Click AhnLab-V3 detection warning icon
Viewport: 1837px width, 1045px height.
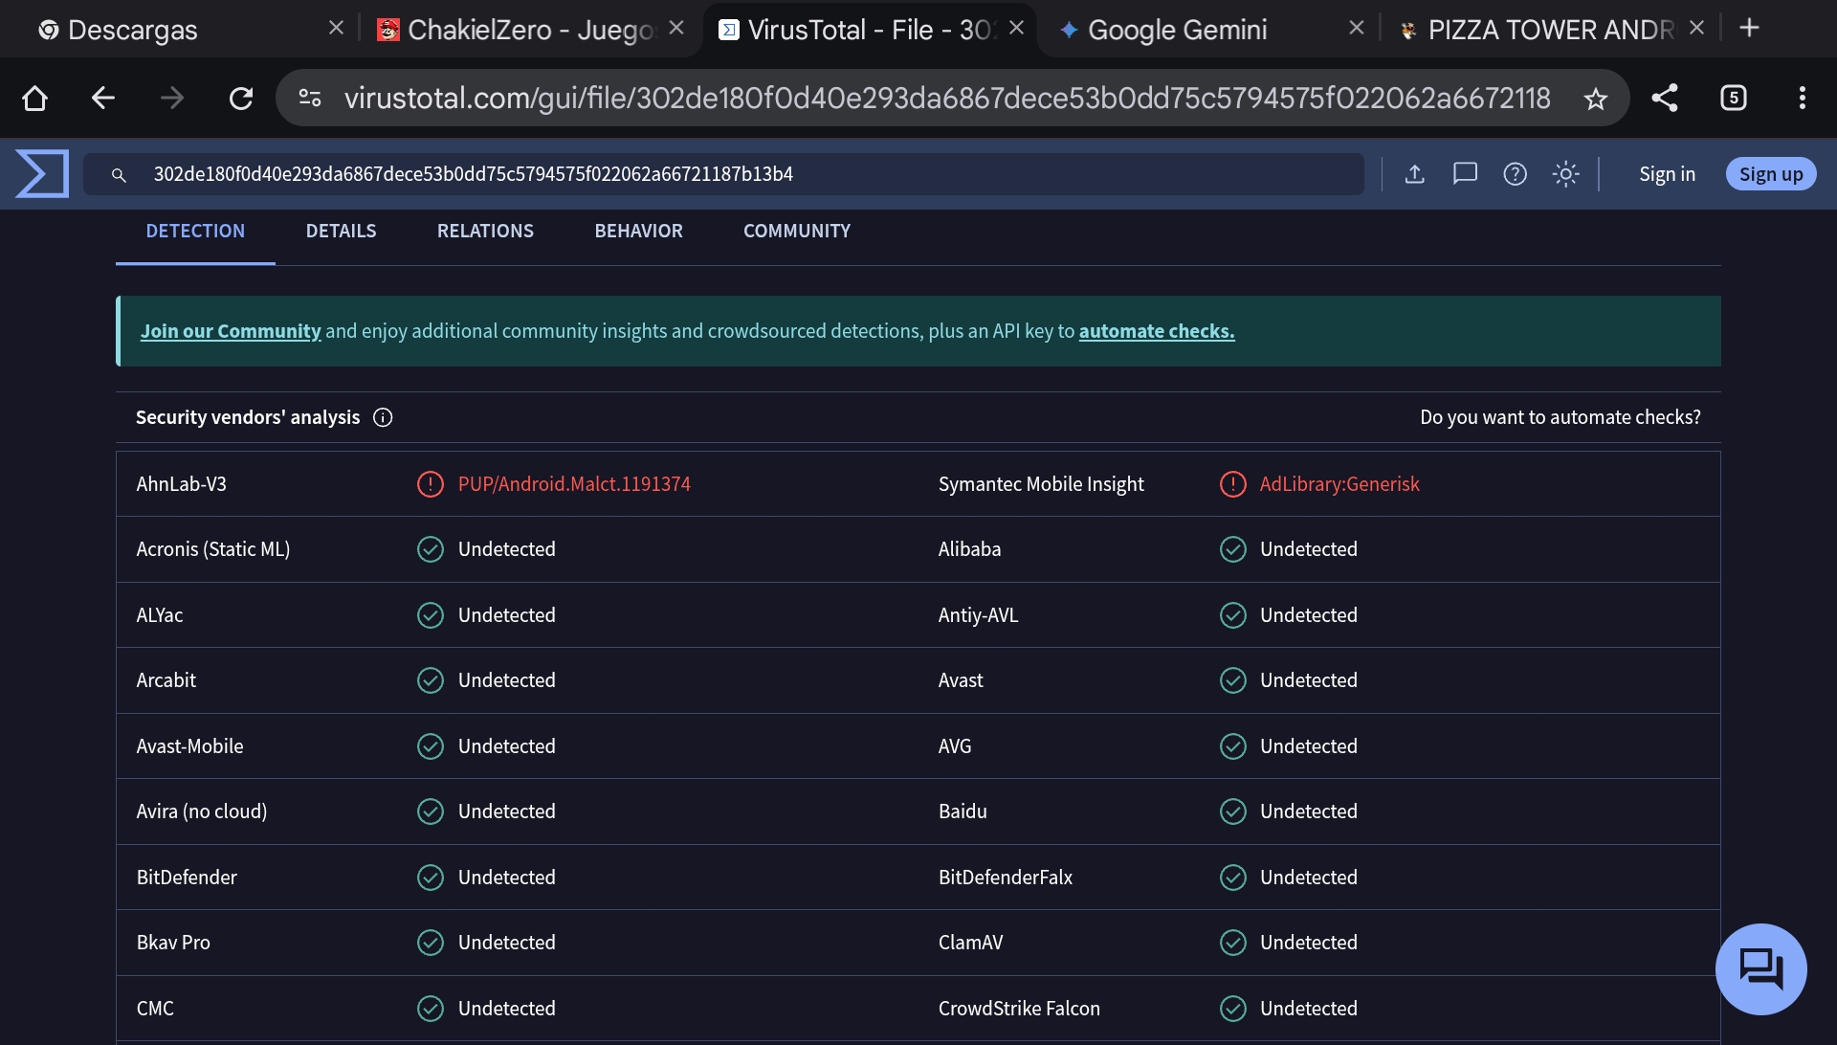point(431,484)
